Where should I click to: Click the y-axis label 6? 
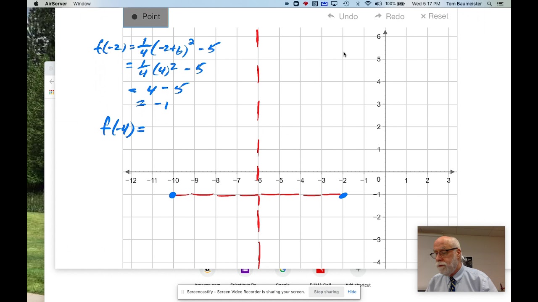379,36
